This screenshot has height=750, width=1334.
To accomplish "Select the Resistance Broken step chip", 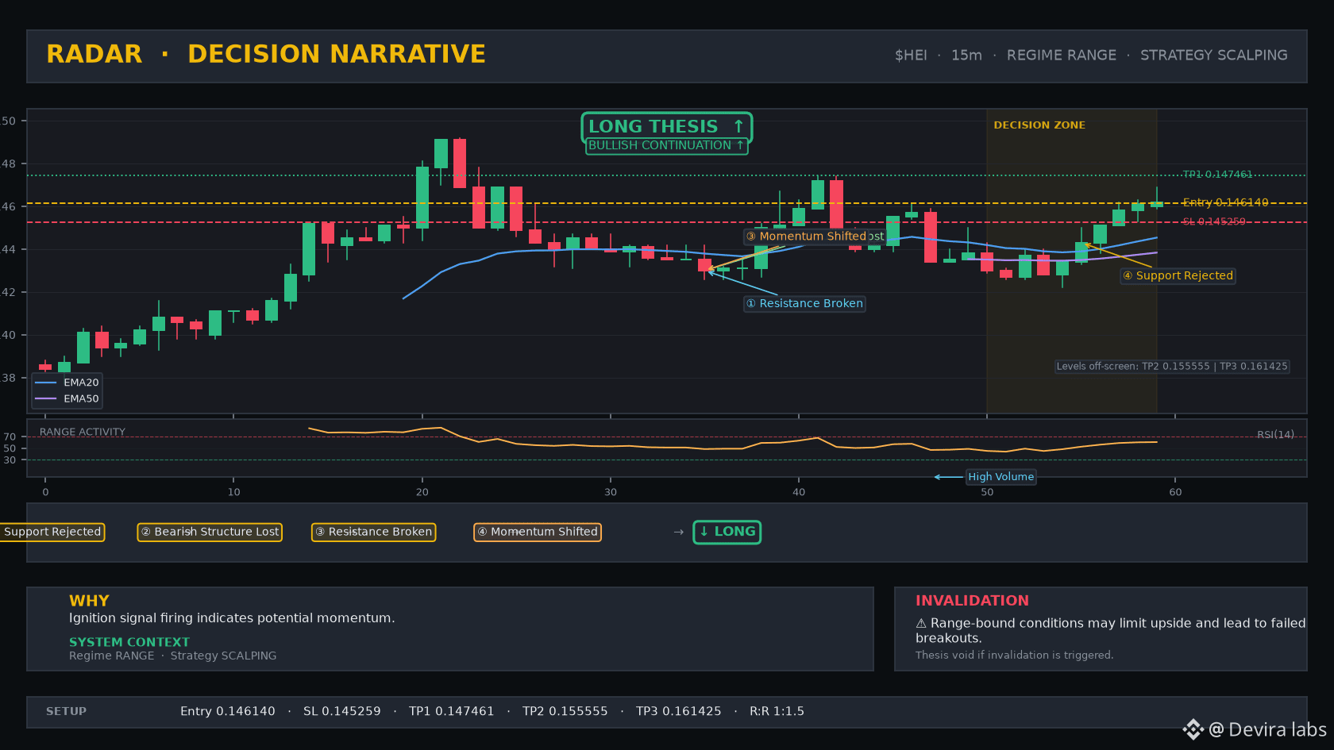I will pyautogui.click(x=373, y=532).
